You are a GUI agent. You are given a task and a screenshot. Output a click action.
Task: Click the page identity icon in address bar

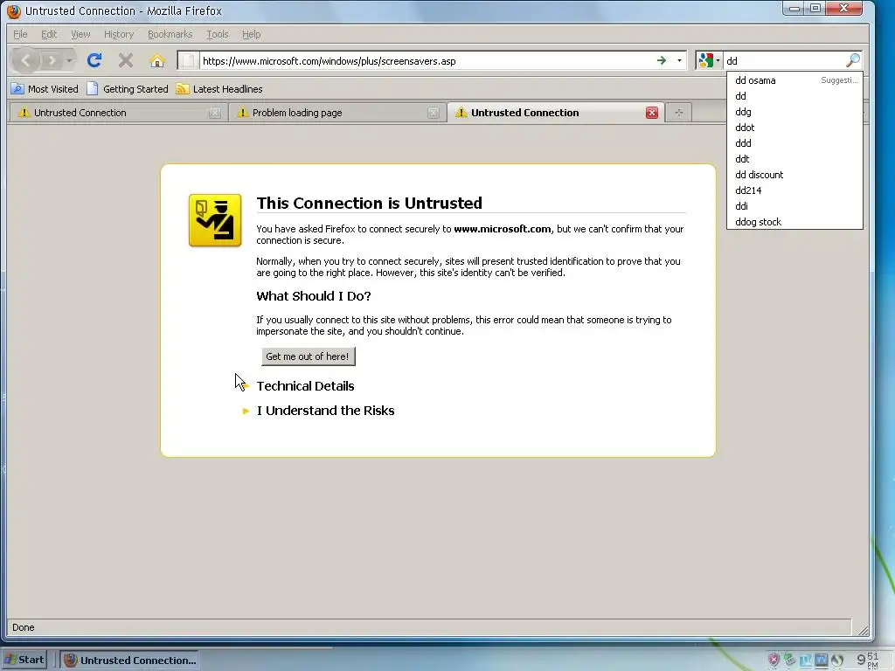click(x=189, y=60)
